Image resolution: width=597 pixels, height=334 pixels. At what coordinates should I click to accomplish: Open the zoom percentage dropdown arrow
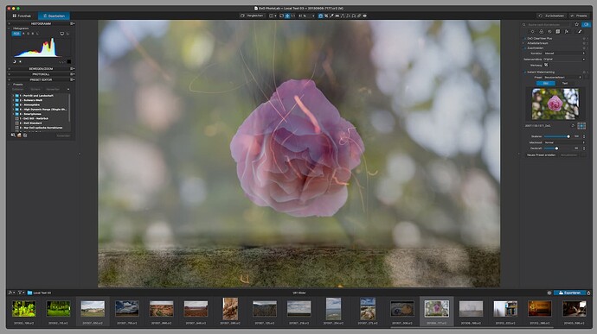point(313,16)
